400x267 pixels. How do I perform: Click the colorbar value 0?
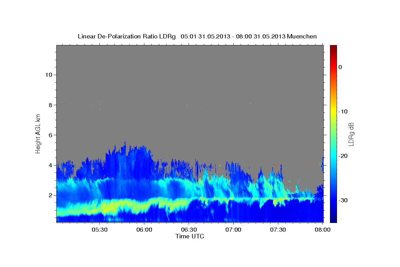pyautogui.click(x=340, y=67)
